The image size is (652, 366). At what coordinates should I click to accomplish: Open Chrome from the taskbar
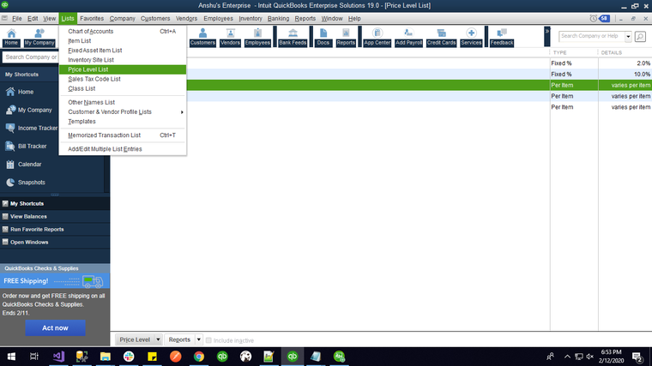click(199, 357)
